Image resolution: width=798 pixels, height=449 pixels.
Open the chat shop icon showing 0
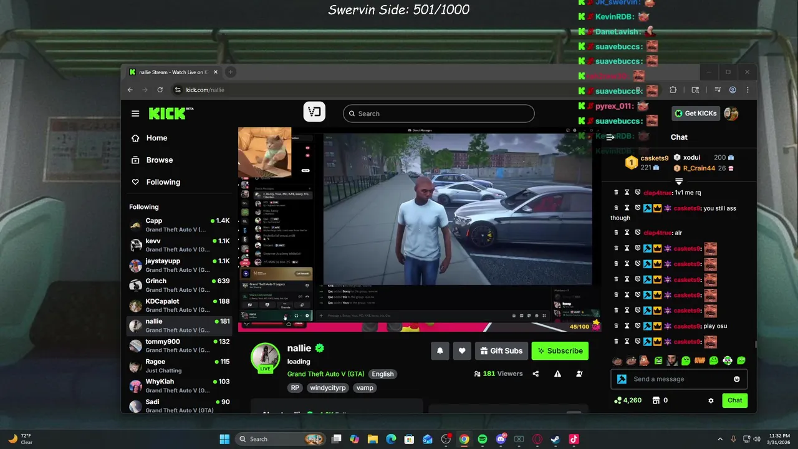[660, 400]
